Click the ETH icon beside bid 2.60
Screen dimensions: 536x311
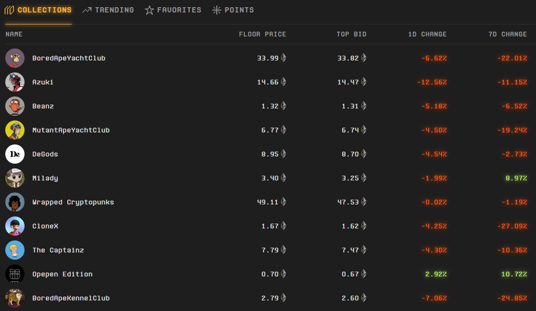[x=364, y=298]
